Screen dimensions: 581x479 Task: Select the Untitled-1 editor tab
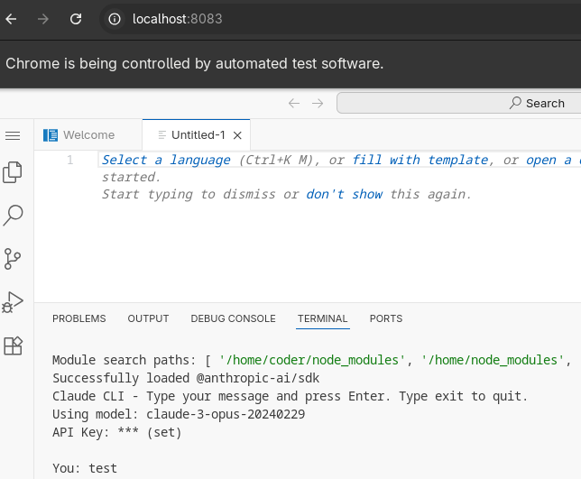tap(197, 135)
